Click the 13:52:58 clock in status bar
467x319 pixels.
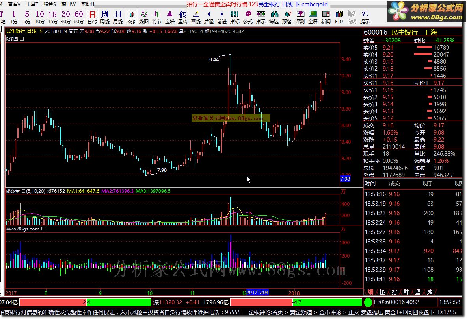click(x=450, y=302)
